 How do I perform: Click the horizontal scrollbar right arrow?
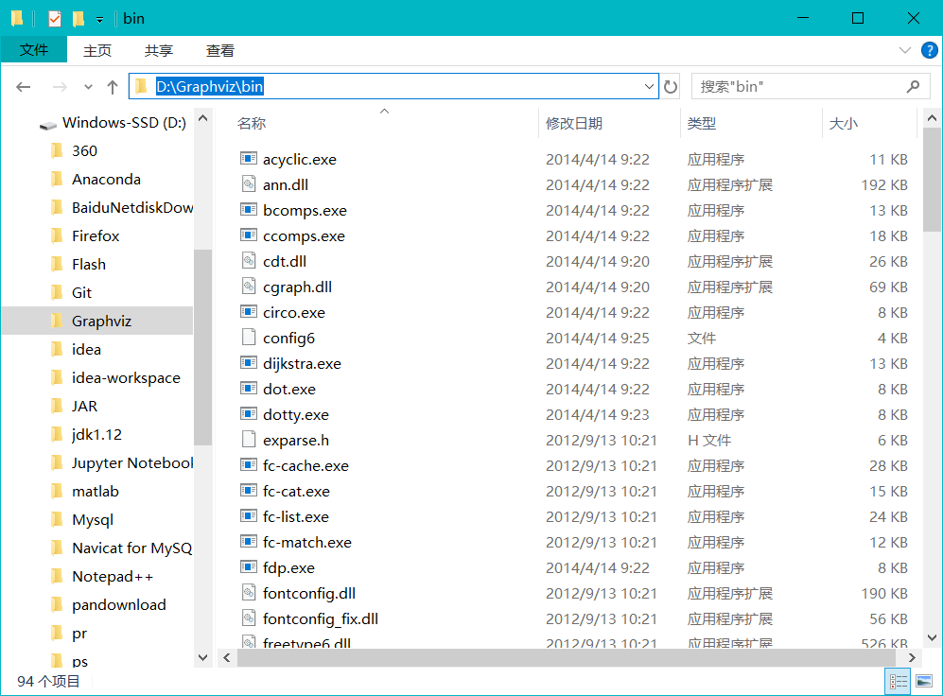click(x=912, y=657)
